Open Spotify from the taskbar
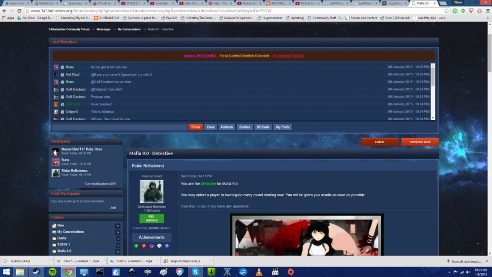 tap(52, 271)
